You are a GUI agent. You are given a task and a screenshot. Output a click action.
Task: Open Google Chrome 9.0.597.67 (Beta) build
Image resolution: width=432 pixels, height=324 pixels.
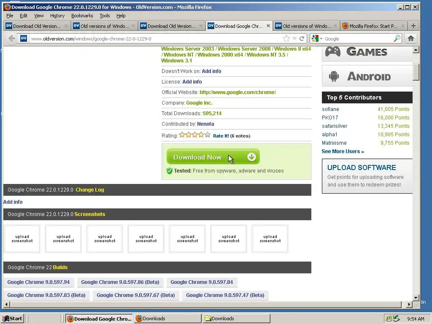pos(136,295)
